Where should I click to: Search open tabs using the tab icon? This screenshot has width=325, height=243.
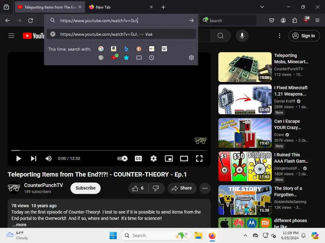click(139, 58)
